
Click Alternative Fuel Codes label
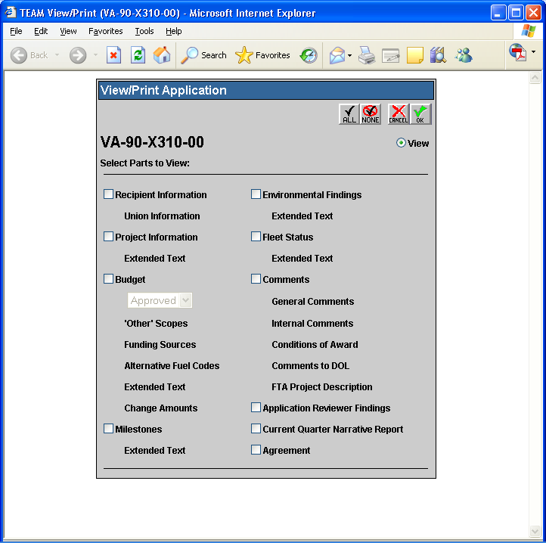point(172,366)
